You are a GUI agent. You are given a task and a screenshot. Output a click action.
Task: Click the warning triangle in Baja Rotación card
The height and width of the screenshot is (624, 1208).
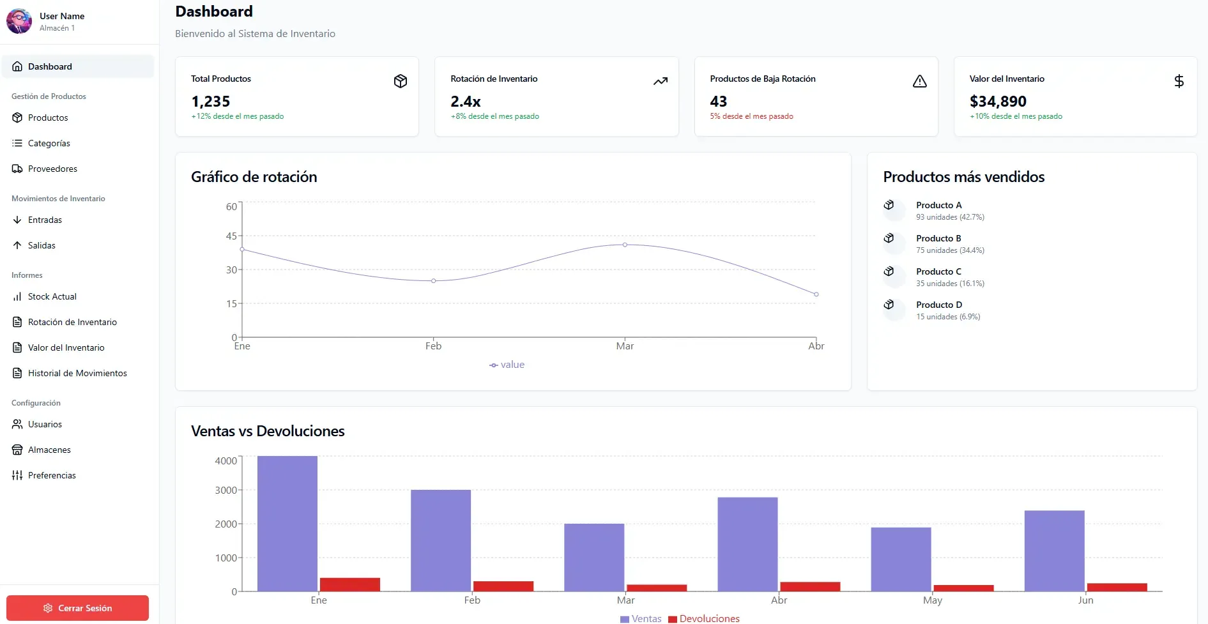[x=919, y=81]
